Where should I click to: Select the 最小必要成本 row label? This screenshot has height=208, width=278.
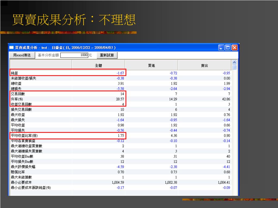(x=21, y=182)
